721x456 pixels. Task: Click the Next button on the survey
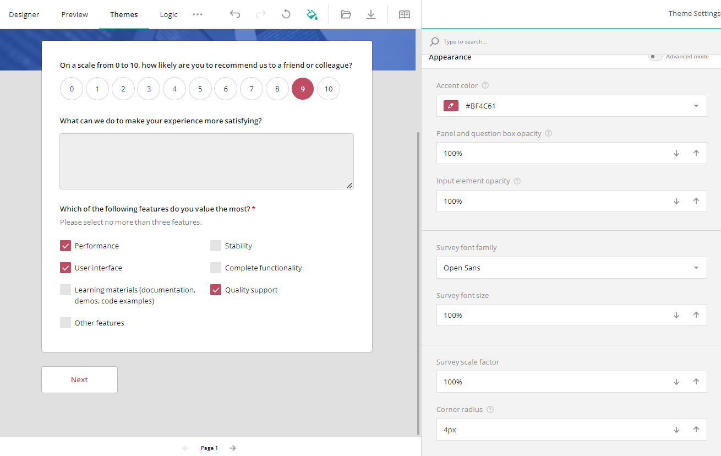(x=79, y=379)
